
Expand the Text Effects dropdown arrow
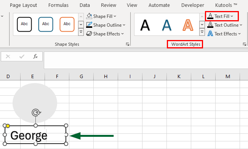point(240,34)
